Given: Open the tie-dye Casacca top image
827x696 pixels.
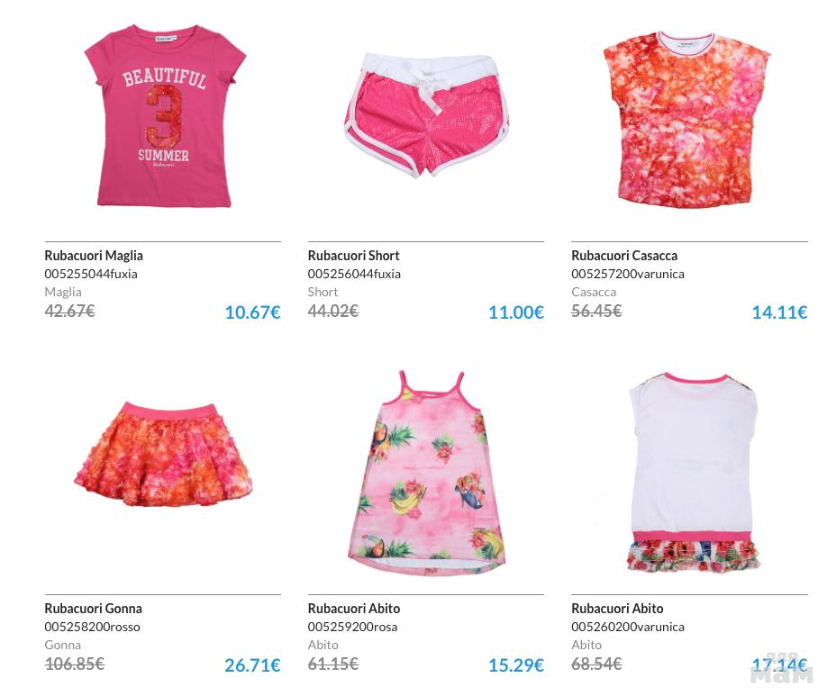Looking at the screenshot, I should (686, 120).
